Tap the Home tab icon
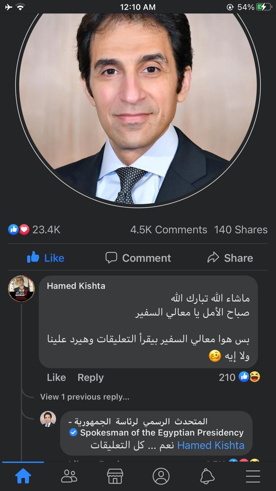276x491 pixels. coord(23,476)
